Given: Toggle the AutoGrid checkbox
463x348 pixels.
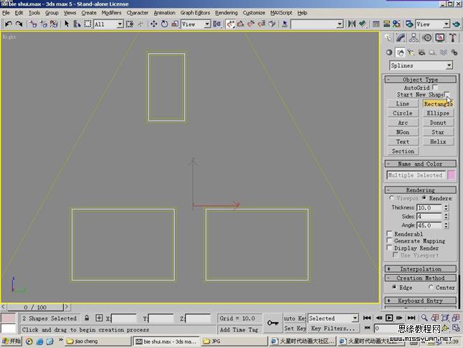Looking at the screenshot, I should [x=435, y=88].
